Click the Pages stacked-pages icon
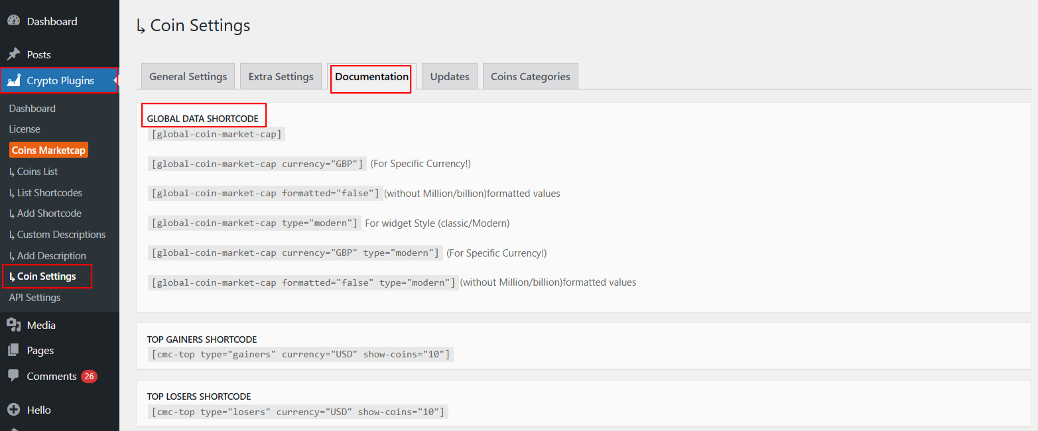The image size is (1038, 431). pos(14,350)
